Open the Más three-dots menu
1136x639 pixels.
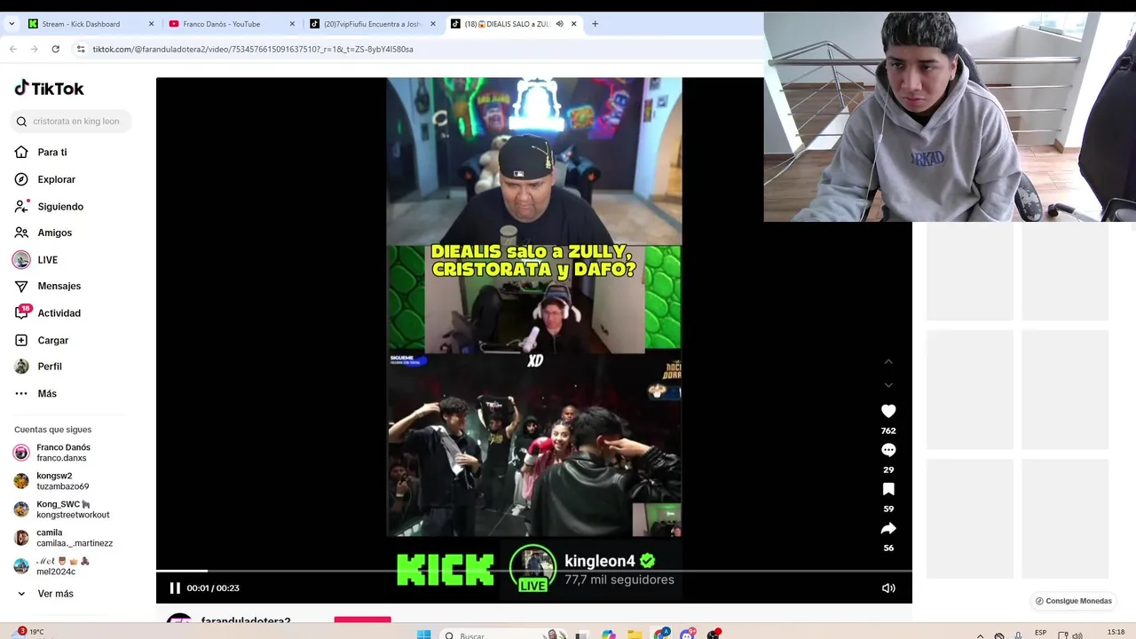[21, 393]
